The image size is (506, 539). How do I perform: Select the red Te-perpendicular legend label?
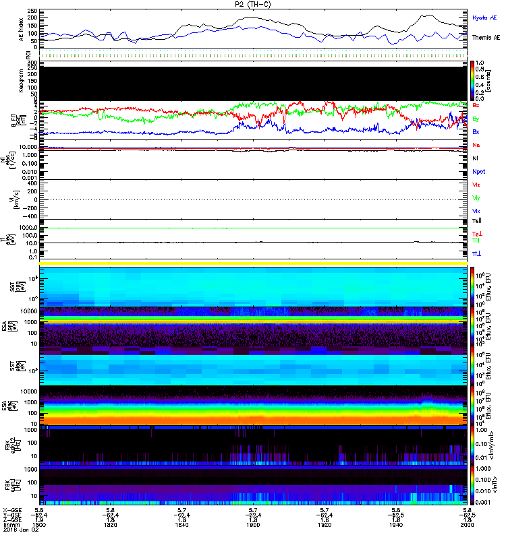(x=477, y=234)
